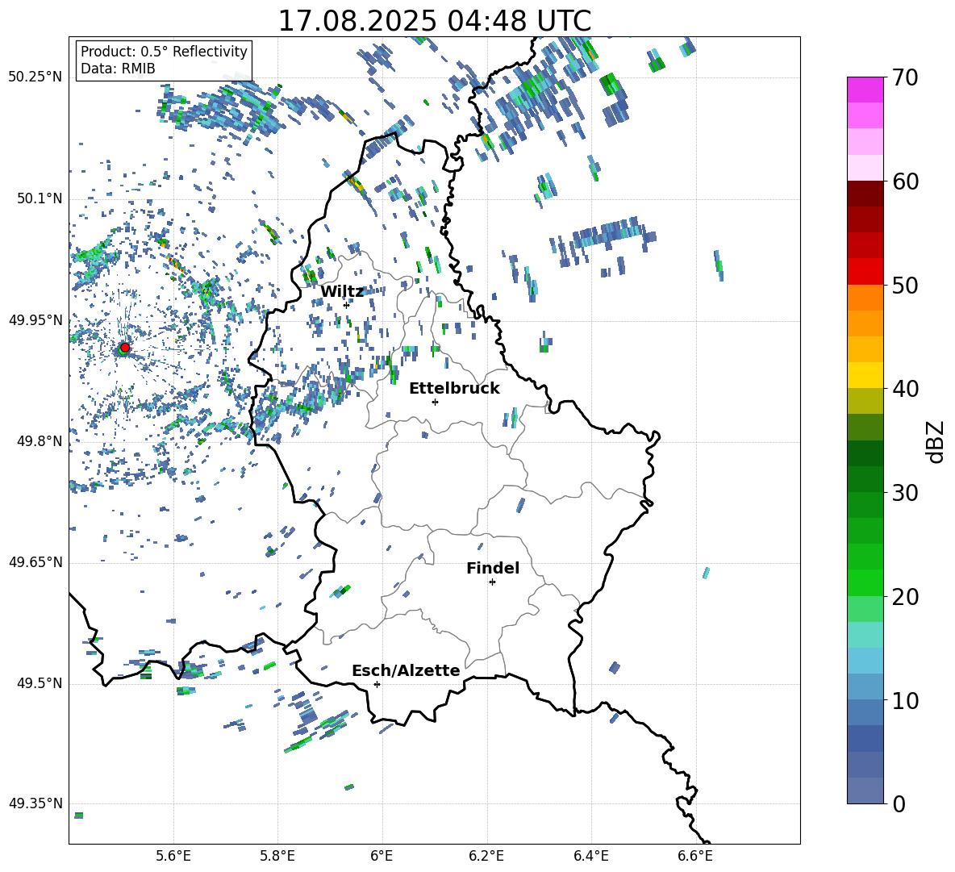Click the bright red colorbar segment above 50

(x=865, y=272)
